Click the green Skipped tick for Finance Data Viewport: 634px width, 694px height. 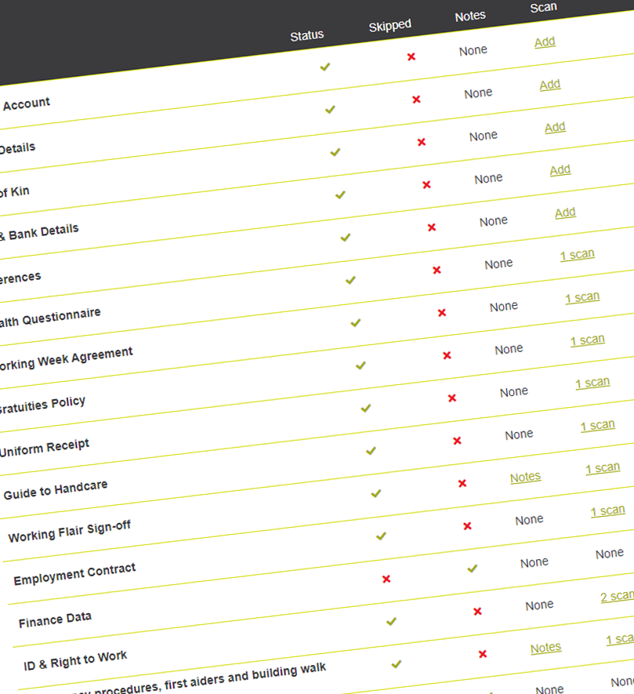(x=473, y=569)
